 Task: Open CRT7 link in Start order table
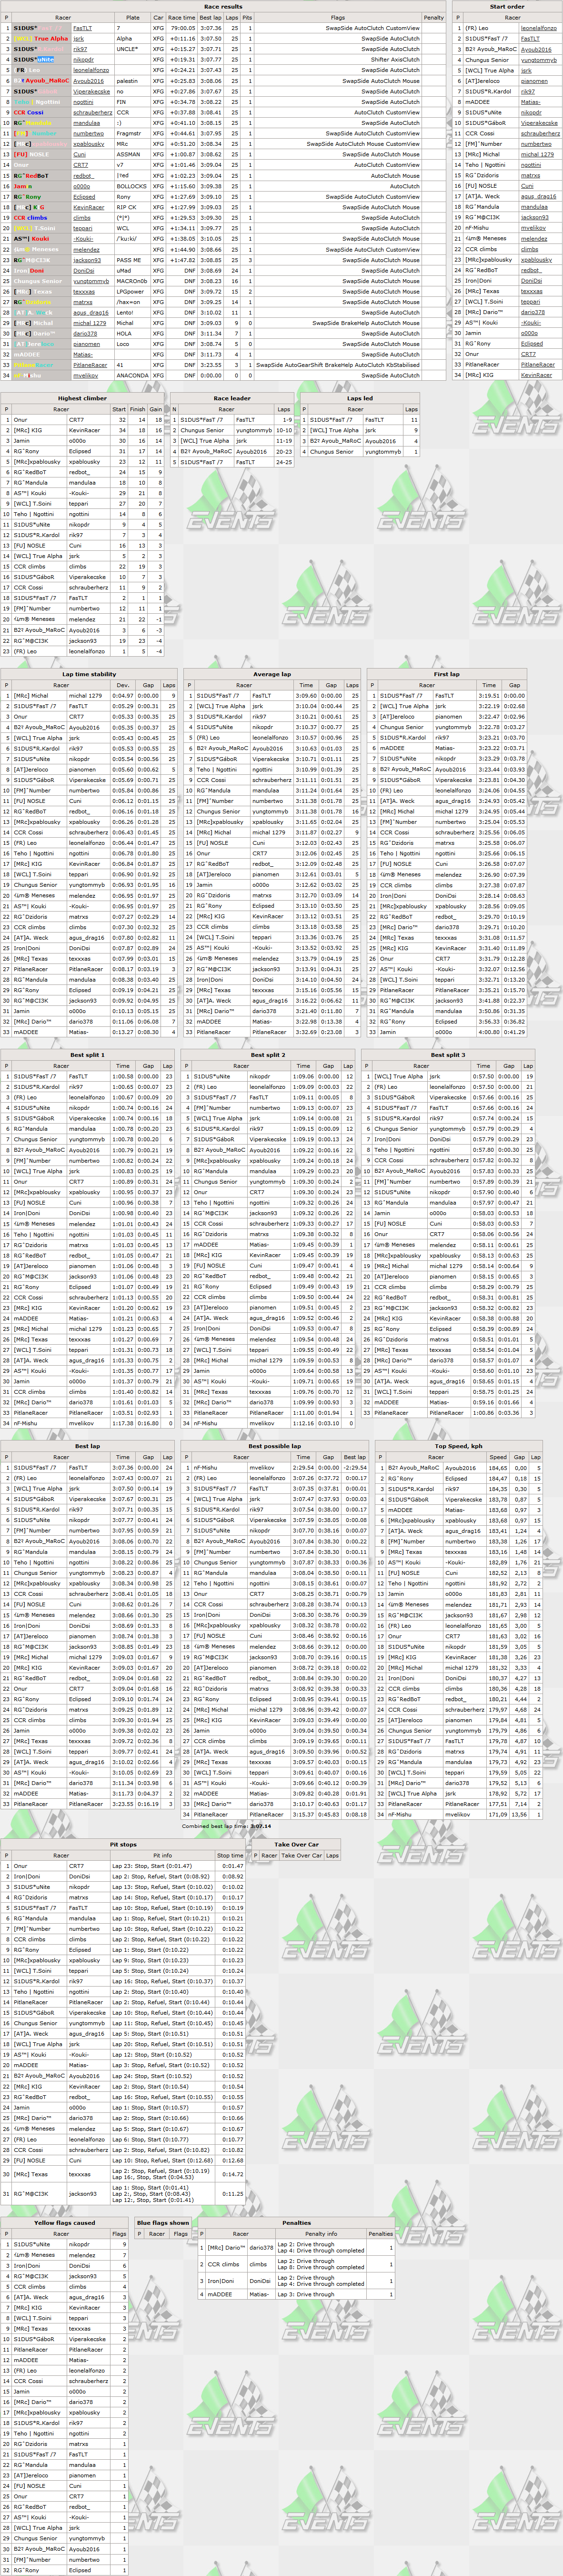point(528,354)
